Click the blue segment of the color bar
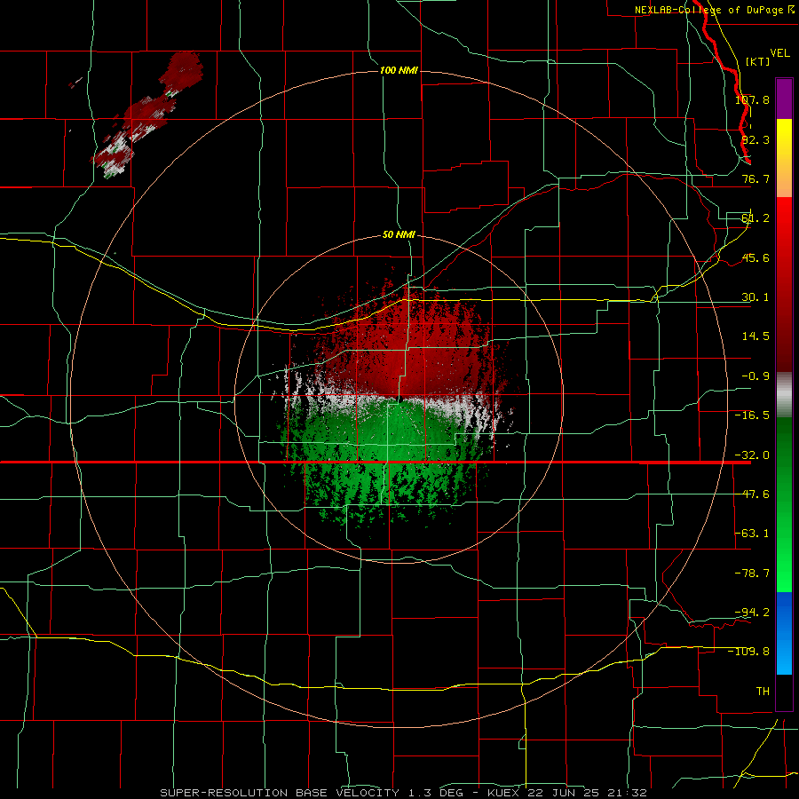The width and height of the screenshot is (799, 799). point(784,633)
